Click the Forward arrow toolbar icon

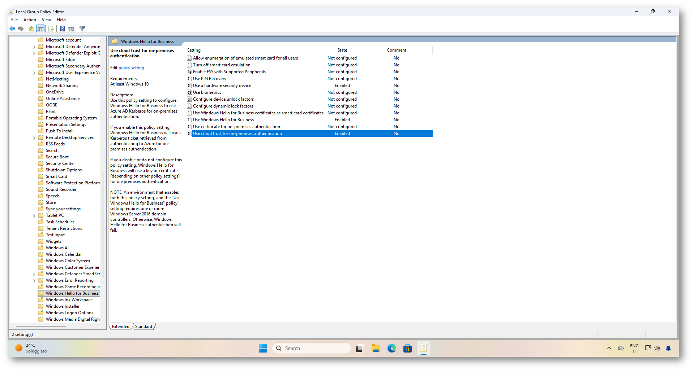pos(21,29)
